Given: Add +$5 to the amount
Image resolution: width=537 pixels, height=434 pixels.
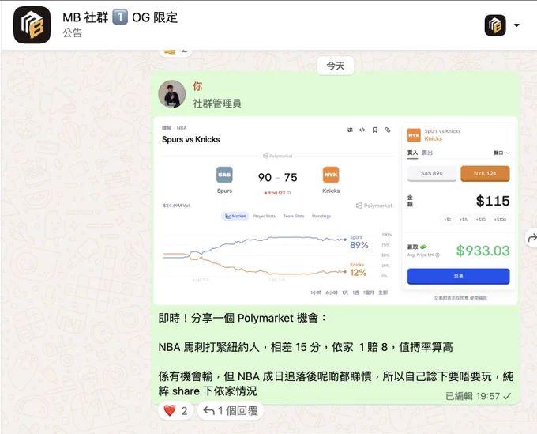Looking at the screenshot, I should click(464, 219).
